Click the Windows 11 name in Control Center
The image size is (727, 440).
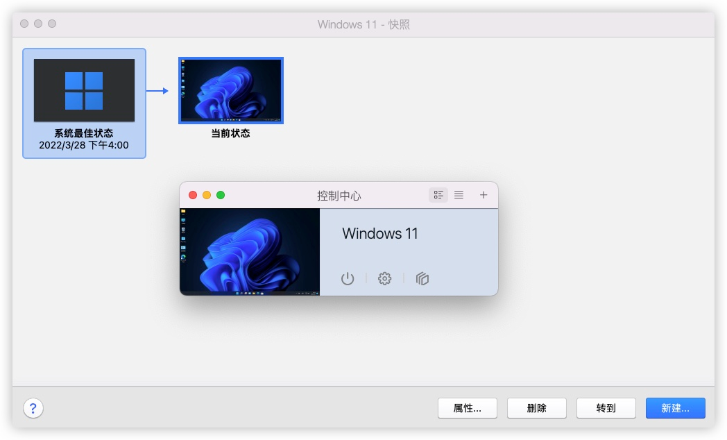380,233
